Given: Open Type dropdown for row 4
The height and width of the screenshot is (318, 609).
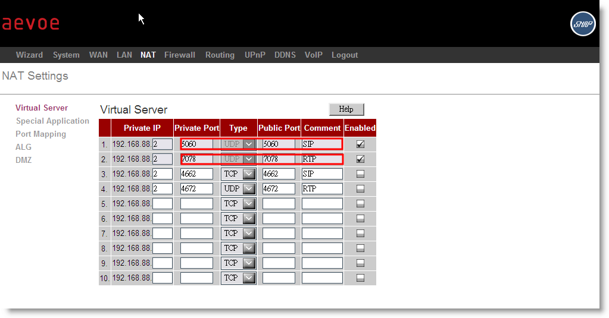Looking at the screenshot, I should pos(239,189).
